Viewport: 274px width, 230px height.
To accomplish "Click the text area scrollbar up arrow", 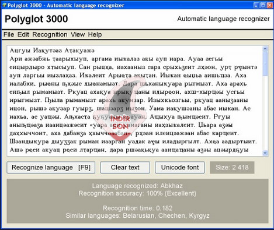I will [265, 48].
